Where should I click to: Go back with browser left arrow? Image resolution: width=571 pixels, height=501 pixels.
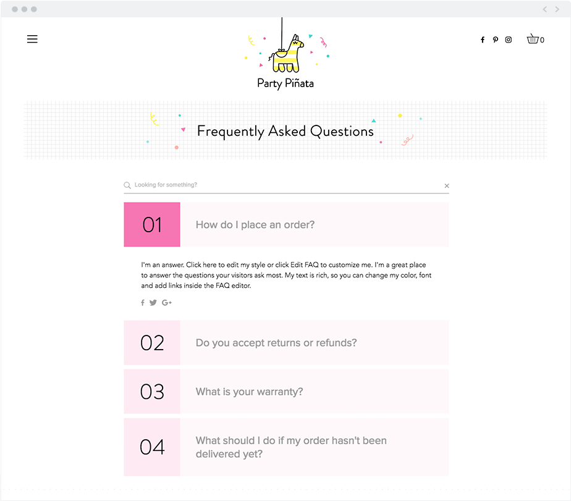click(545, 9)
